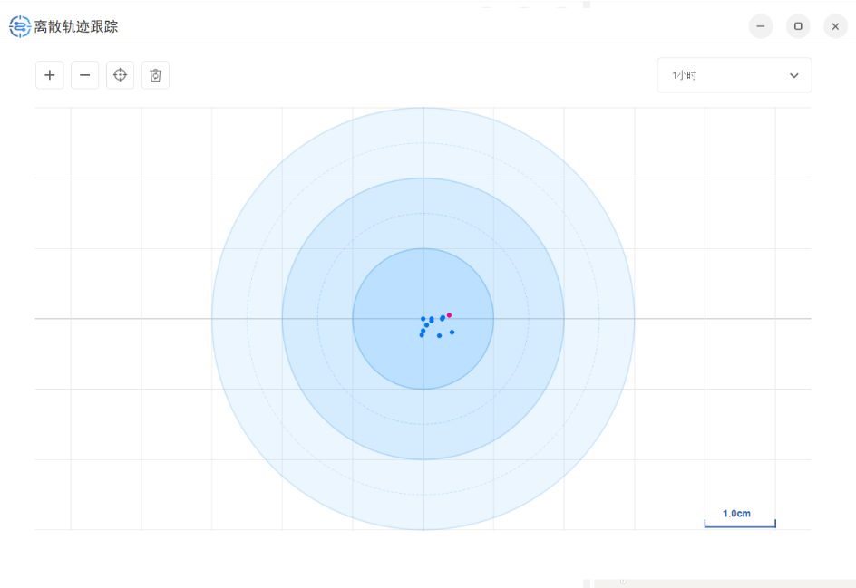Screen dimensions: 856x588
Task: Zoom out with the minus button
Action: point(84,75)
